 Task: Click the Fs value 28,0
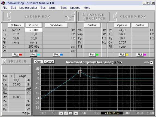tap(17, 80)
